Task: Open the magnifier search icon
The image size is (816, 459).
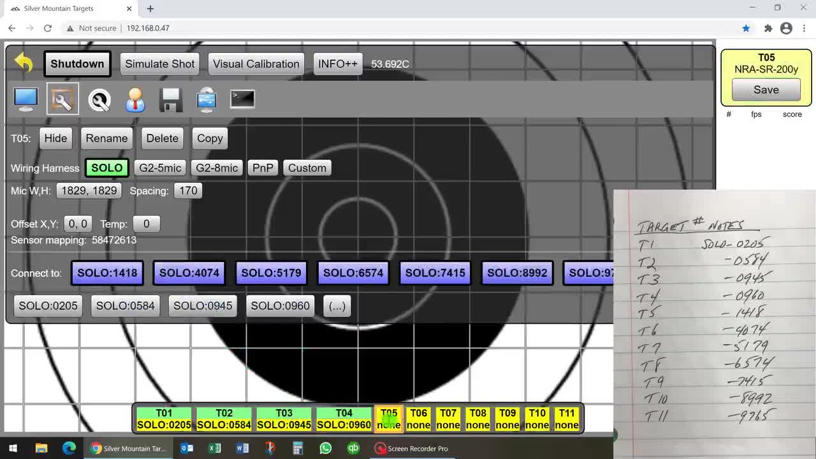Action: click(99, 100)
